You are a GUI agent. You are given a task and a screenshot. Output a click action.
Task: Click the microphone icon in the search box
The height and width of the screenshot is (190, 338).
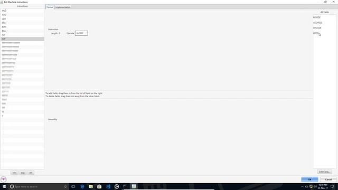[65, 186]
